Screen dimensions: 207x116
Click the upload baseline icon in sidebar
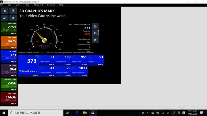tap(5, 18)
